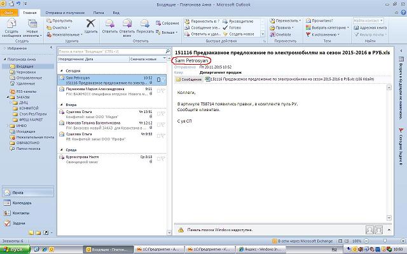
Task: Toggle category box on Sam Petrosyan message
Action: click(158, 80)
